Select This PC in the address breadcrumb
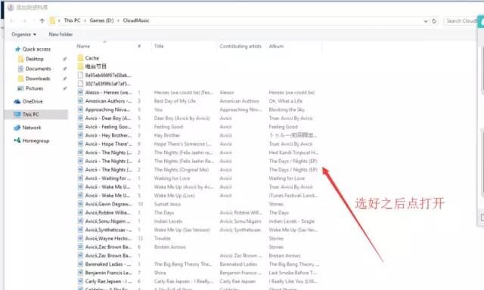This screenshot has width=484, height=290. tap(72, 20)
